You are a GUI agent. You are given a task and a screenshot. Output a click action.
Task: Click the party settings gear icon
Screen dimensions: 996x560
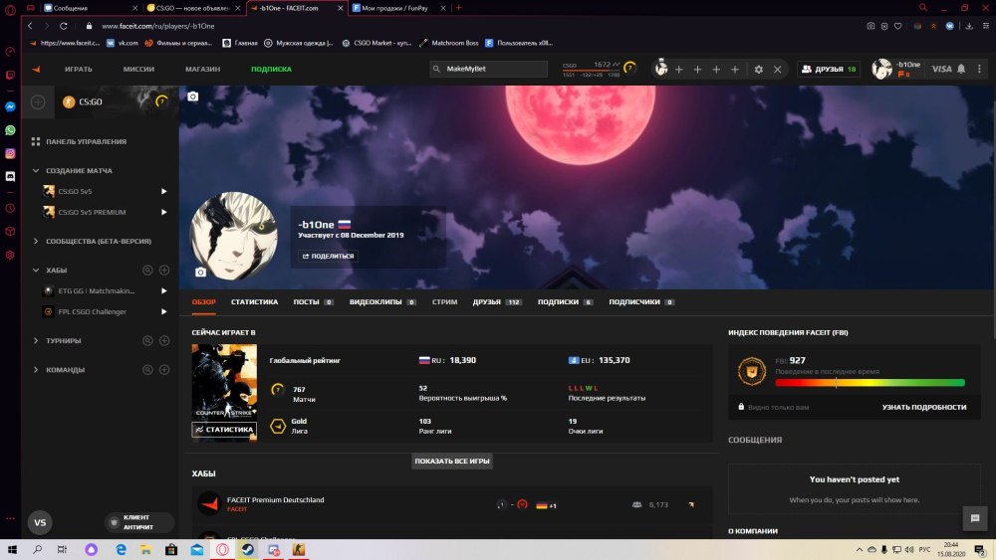[758, 69]
